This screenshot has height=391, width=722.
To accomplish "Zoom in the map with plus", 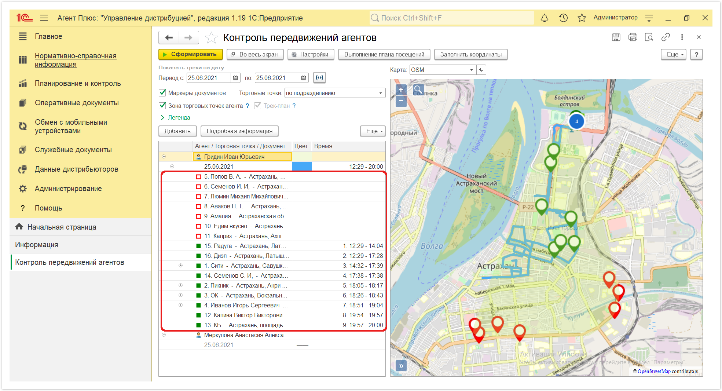I will click(401, 89).
